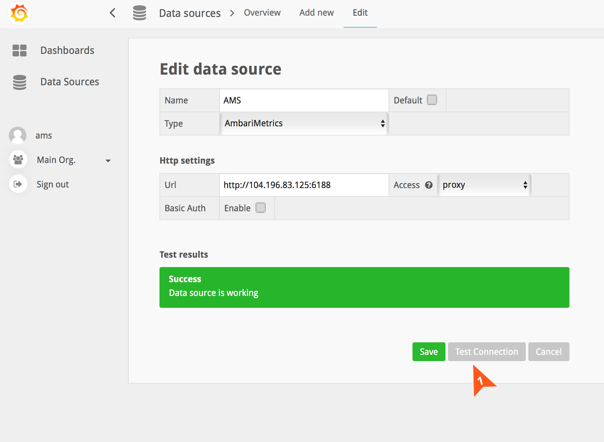
Task: Check the Default checkbox
Action: (x=432, y=100)
